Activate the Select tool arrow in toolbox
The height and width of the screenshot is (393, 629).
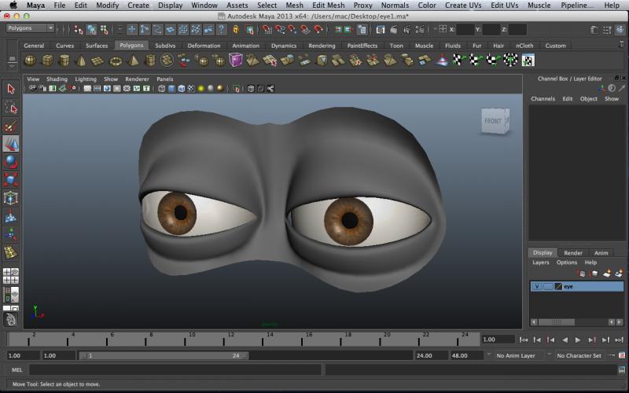pyautogui.click(x=11, y=90)
